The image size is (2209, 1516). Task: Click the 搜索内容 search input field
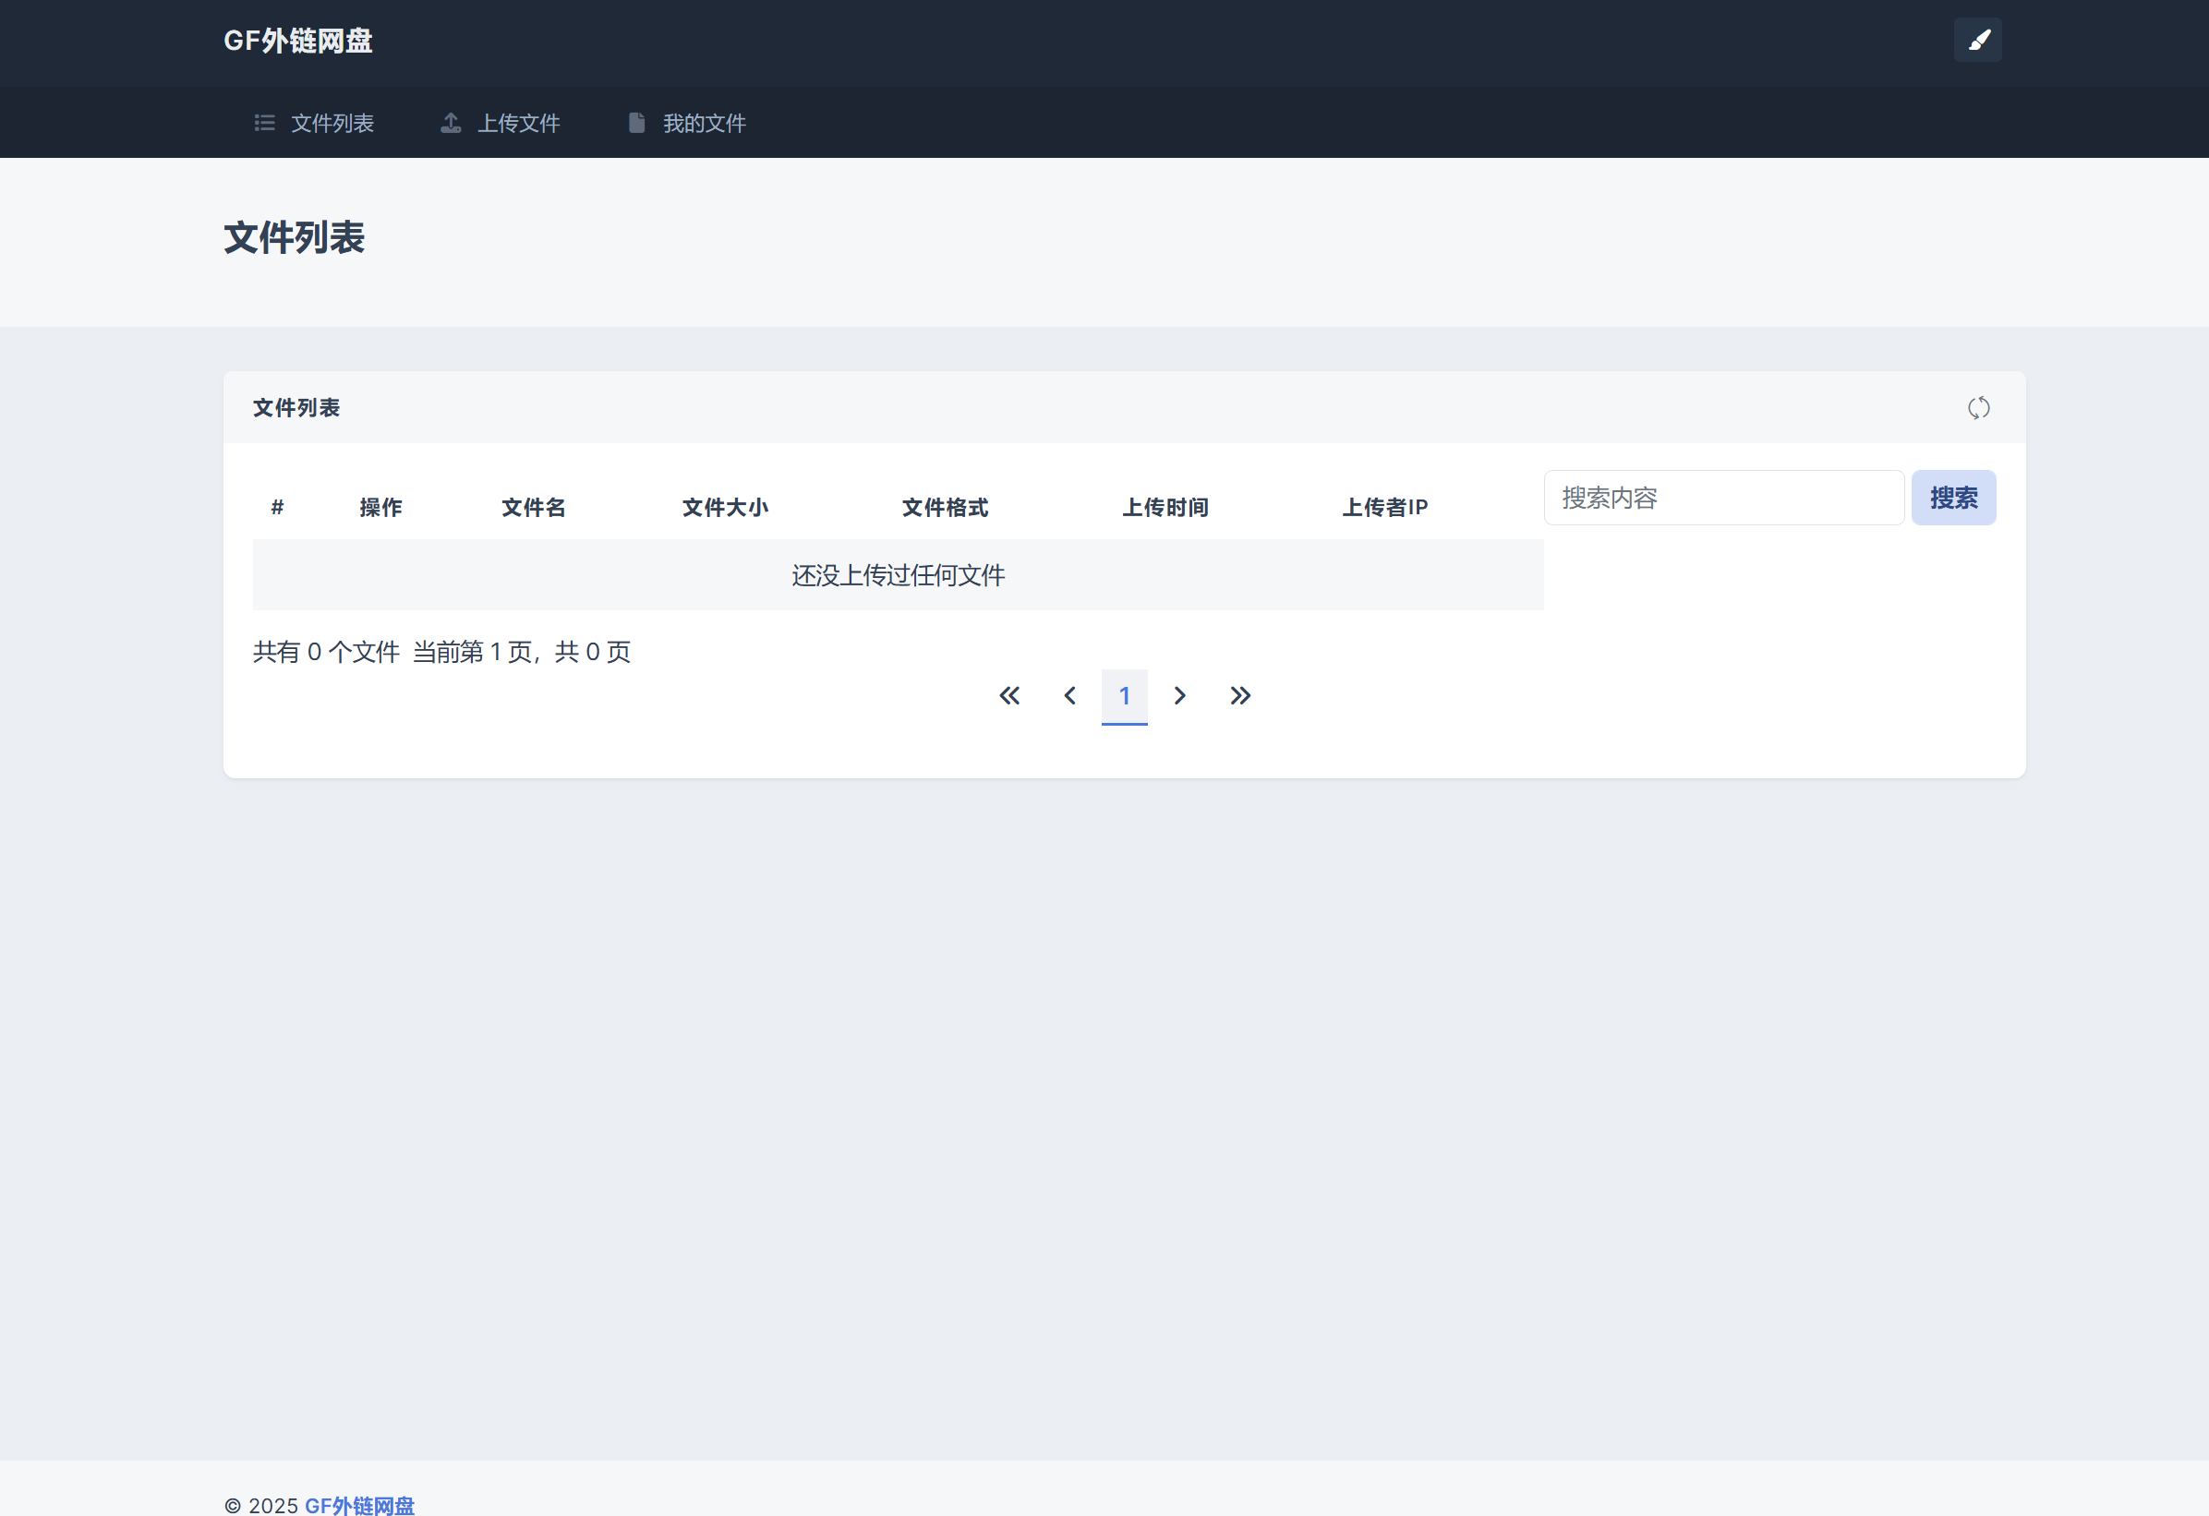point(1722,497)
